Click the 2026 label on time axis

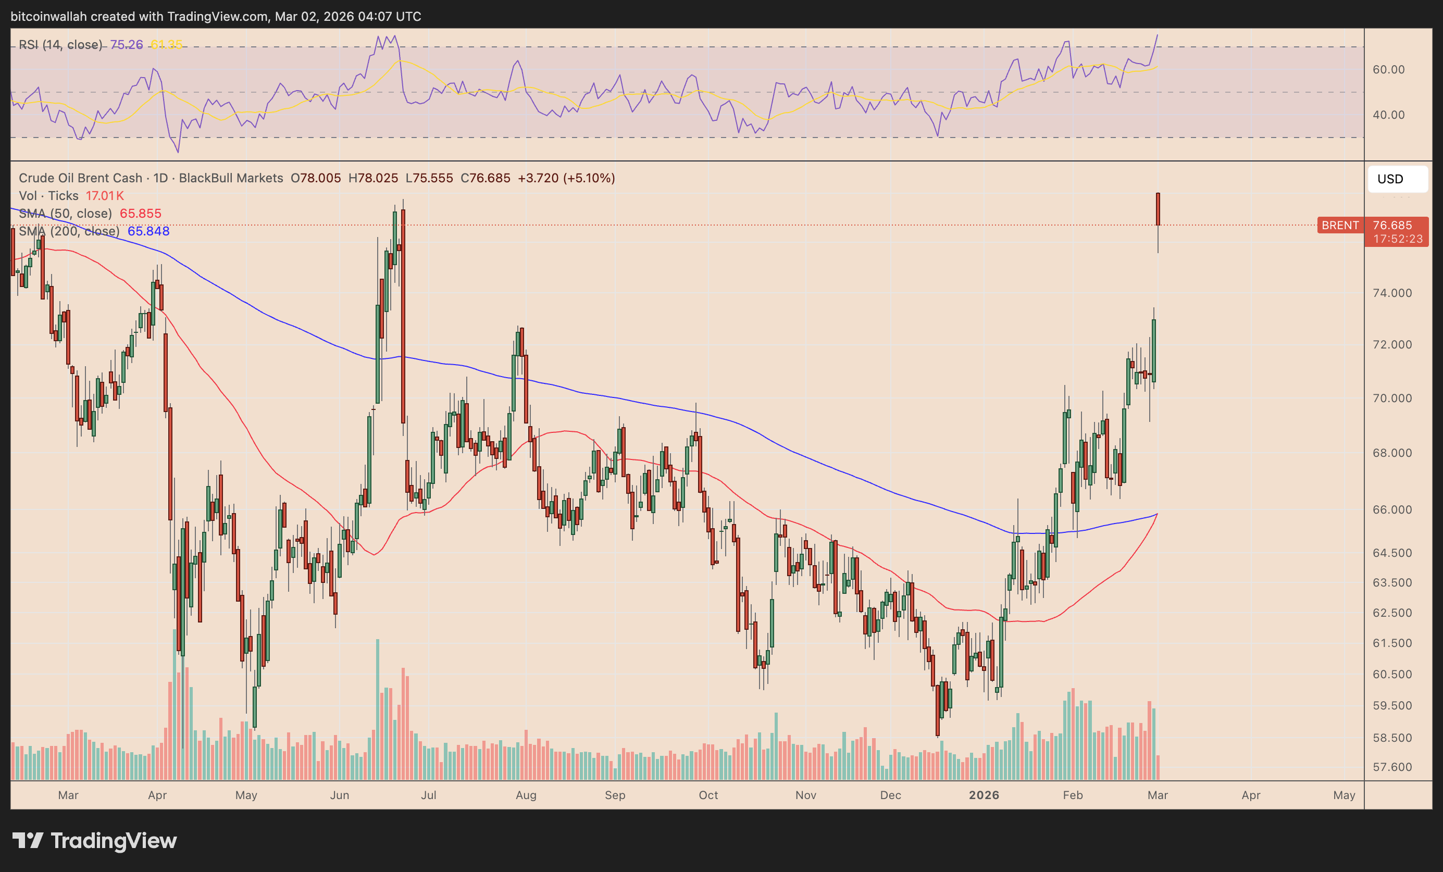pos(984,795)
